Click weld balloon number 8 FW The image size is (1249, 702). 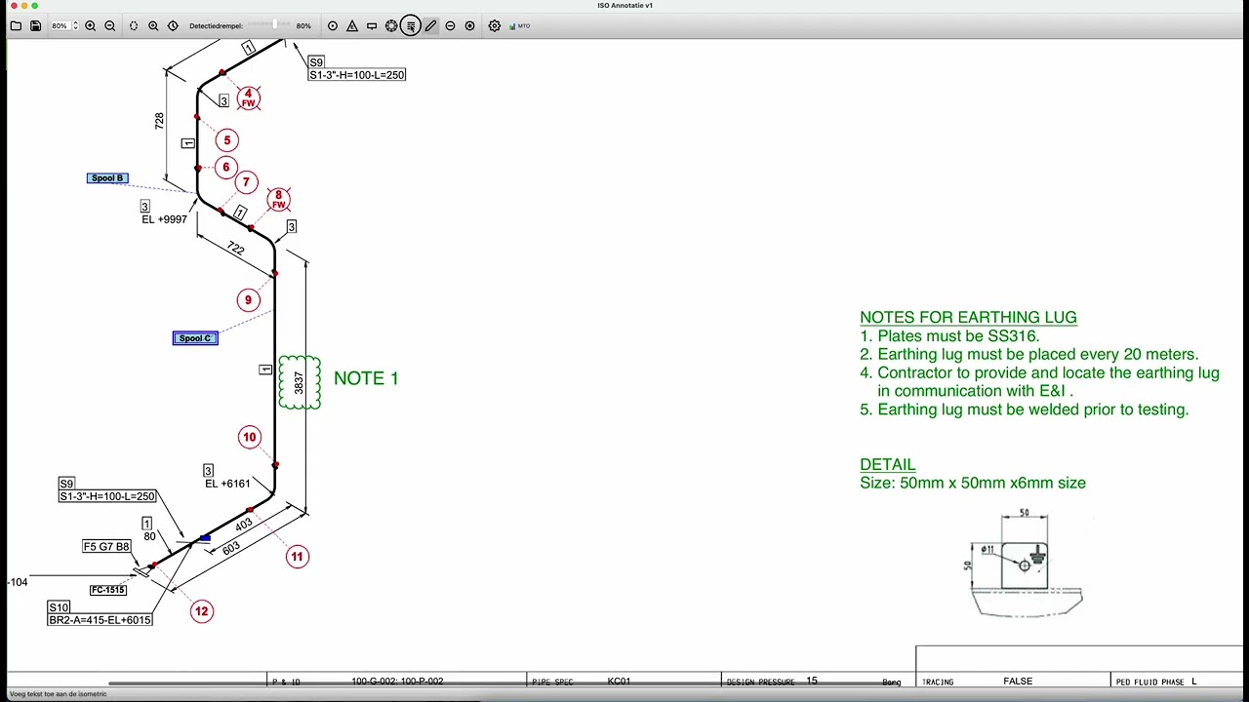(x=278, y=200)
